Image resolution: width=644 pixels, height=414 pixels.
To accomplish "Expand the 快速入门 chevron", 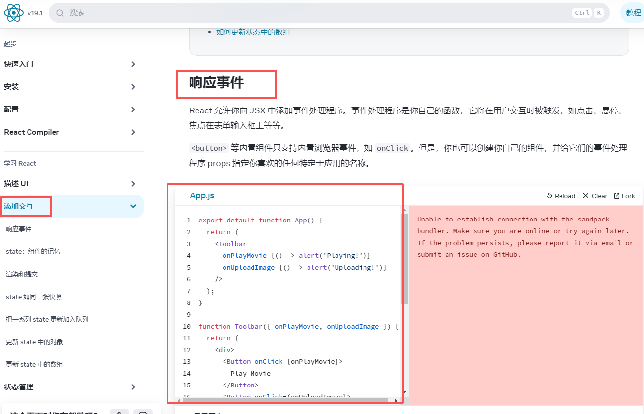I will 133,64.
